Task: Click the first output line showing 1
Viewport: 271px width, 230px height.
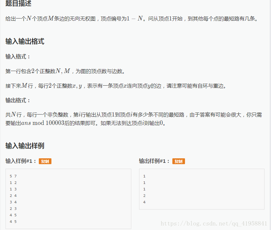Action: click(144, 176)
